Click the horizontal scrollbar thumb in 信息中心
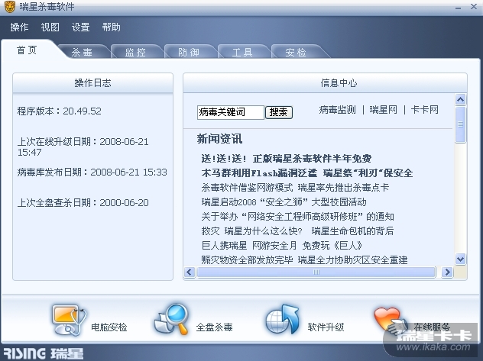 [x=316, y=272]
